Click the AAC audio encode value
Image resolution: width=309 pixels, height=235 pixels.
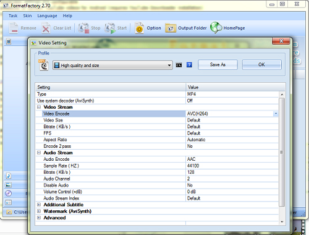point(191,159)
